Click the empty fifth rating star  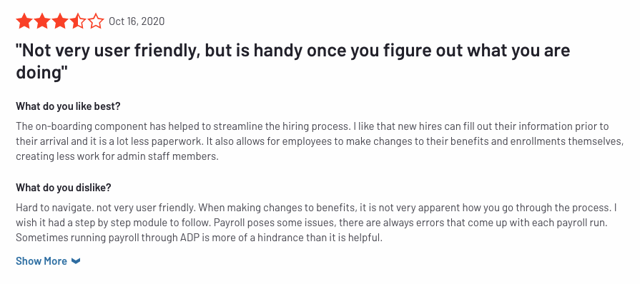[x=96, y=21]
